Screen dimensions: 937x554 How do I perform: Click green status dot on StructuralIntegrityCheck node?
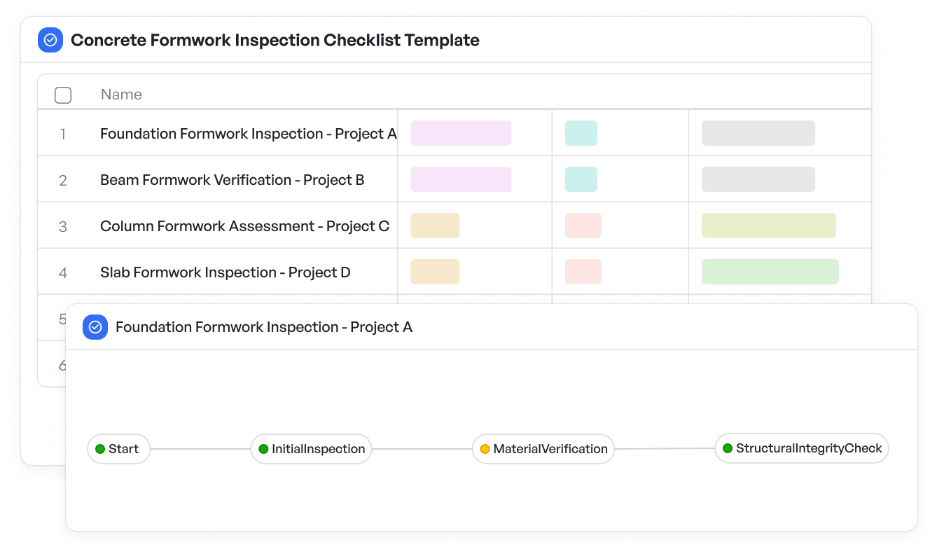728,448
